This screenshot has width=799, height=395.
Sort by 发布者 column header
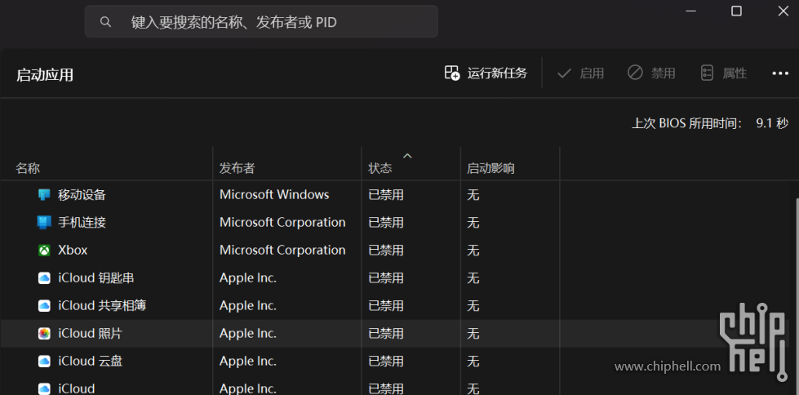point(237,168)
